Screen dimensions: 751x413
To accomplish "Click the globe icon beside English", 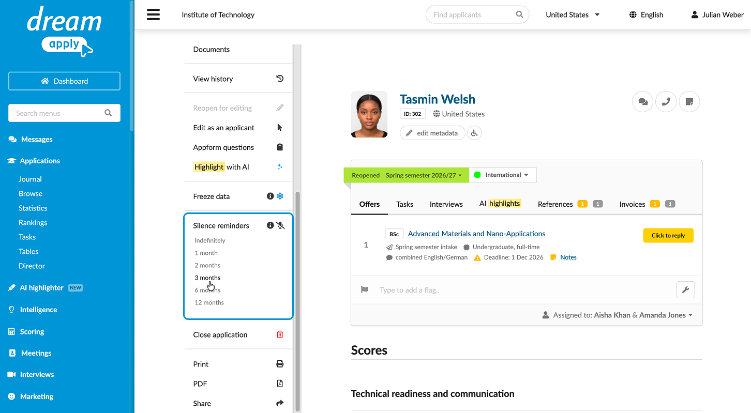I will point(633,15).
